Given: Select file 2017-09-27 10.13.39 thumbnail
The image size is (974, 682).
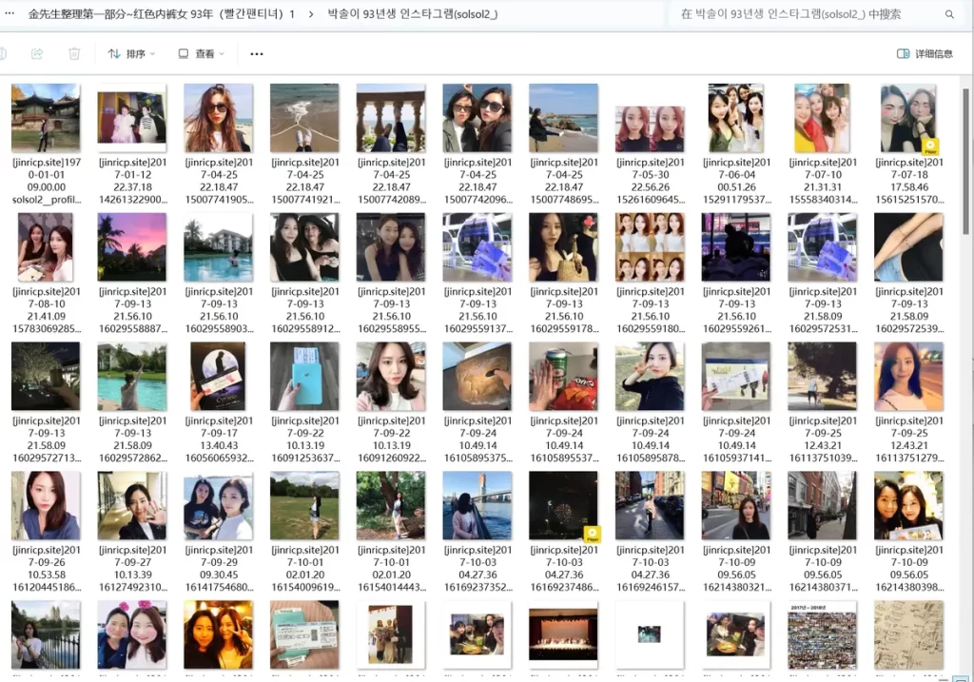Looking at the screenshot, I should tap(131, 506).
